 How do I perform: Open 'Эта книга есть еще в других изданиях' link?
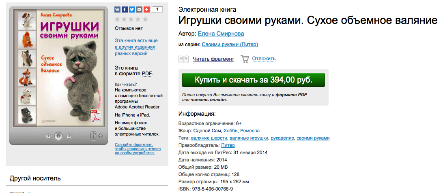point(136,47)
